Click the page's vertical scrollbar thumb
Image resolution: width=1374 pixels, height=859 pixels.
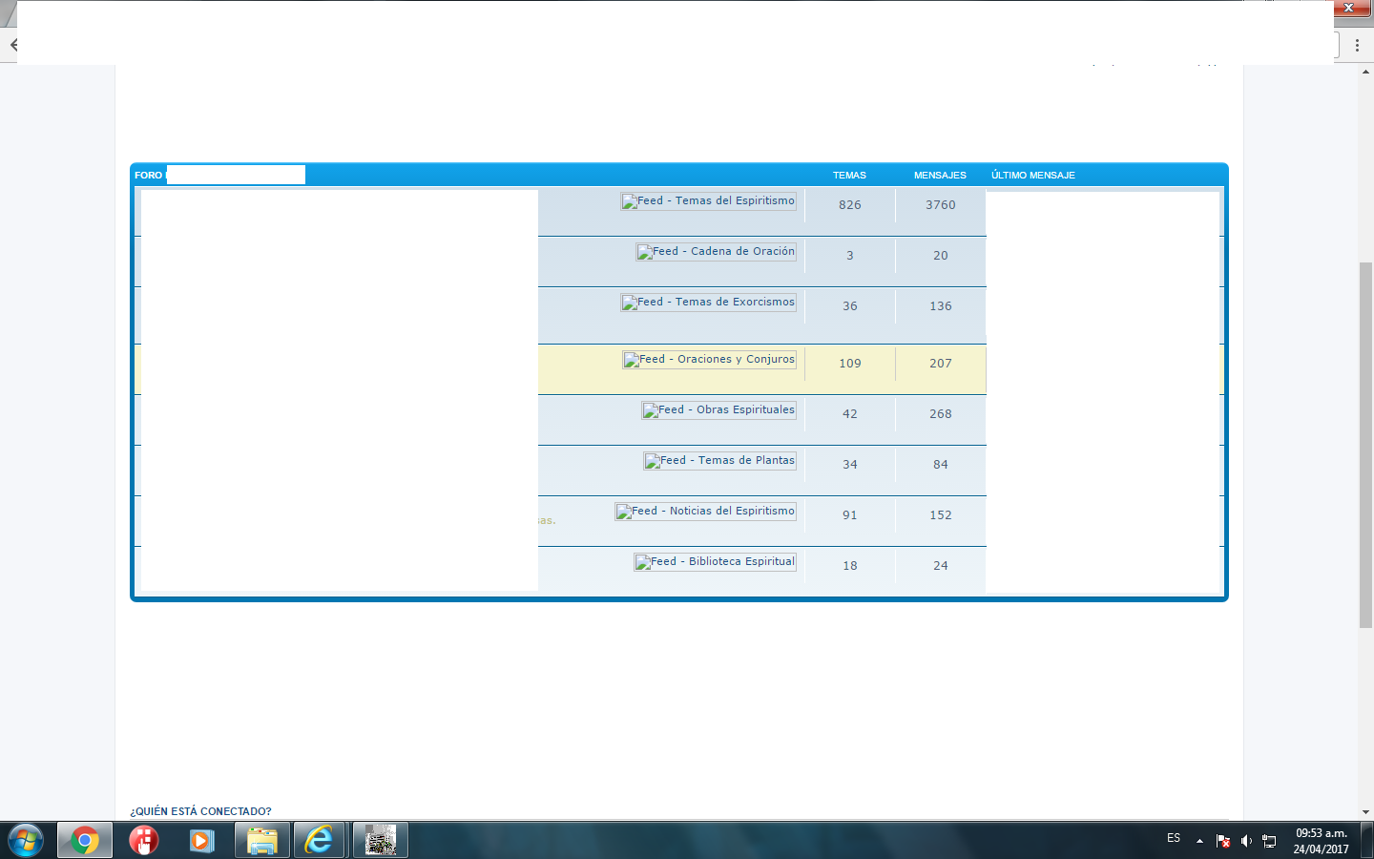coord(1365,444)
